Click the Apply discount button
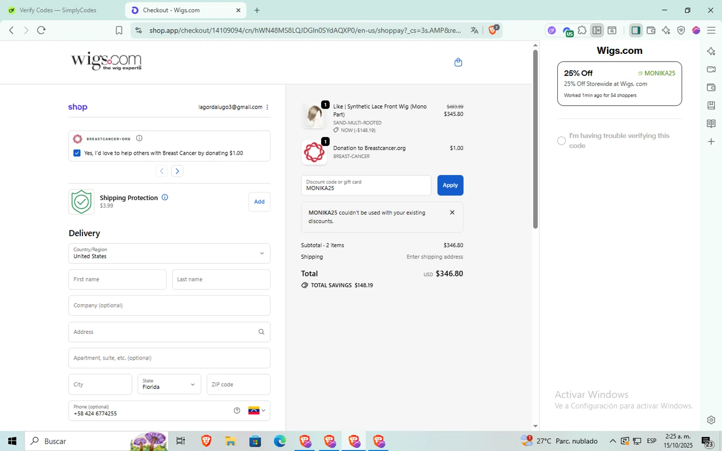Viewport: 722px width, 451px height. pyautogui.click(x=450, y=185)
